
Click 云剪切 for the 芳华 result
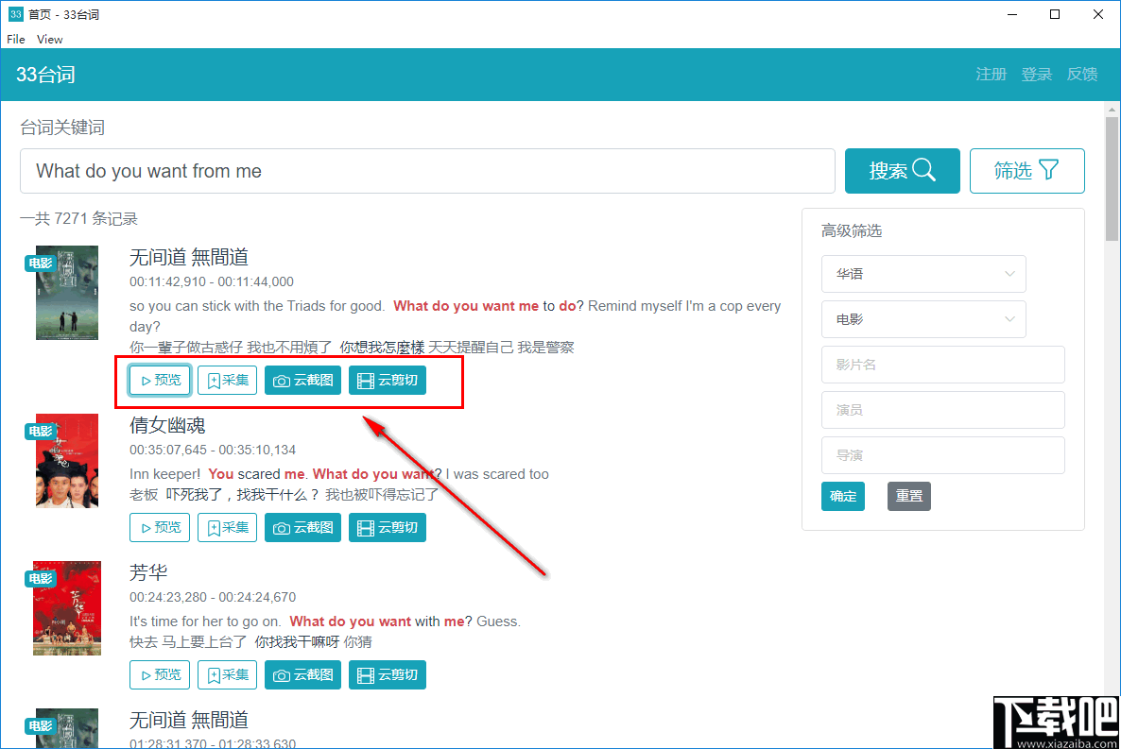coord(388,674)
